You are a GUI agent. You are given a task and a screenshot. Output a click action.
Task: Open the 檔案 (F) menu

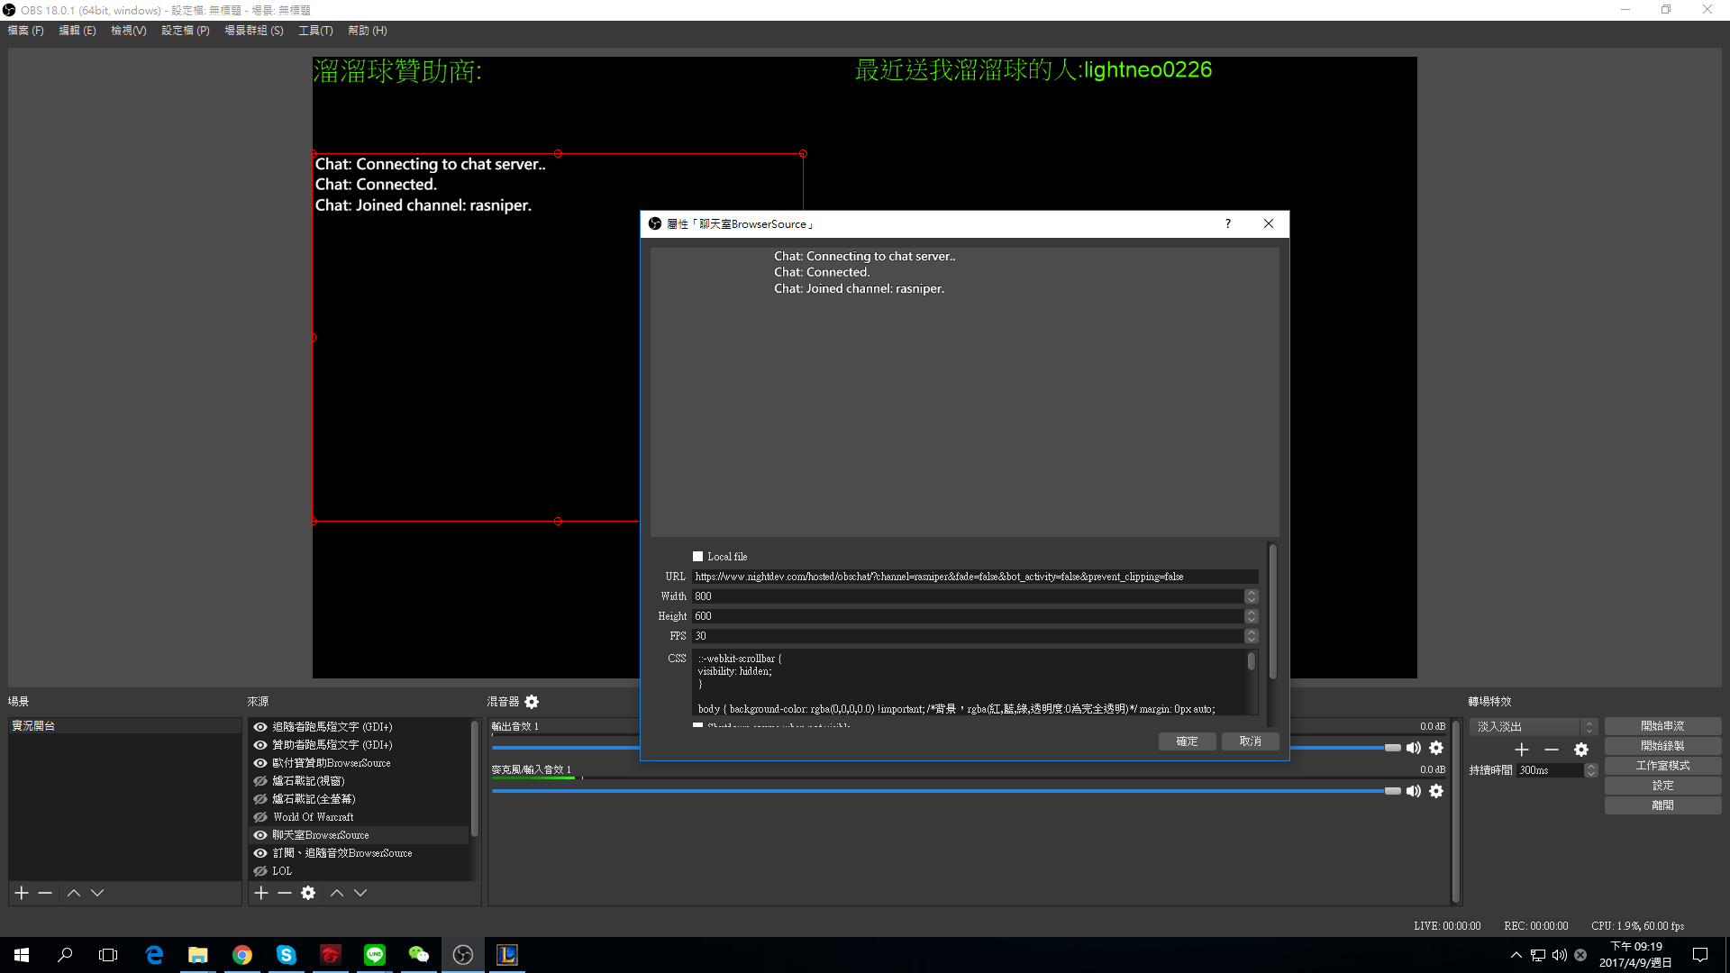tap(25, 31)
